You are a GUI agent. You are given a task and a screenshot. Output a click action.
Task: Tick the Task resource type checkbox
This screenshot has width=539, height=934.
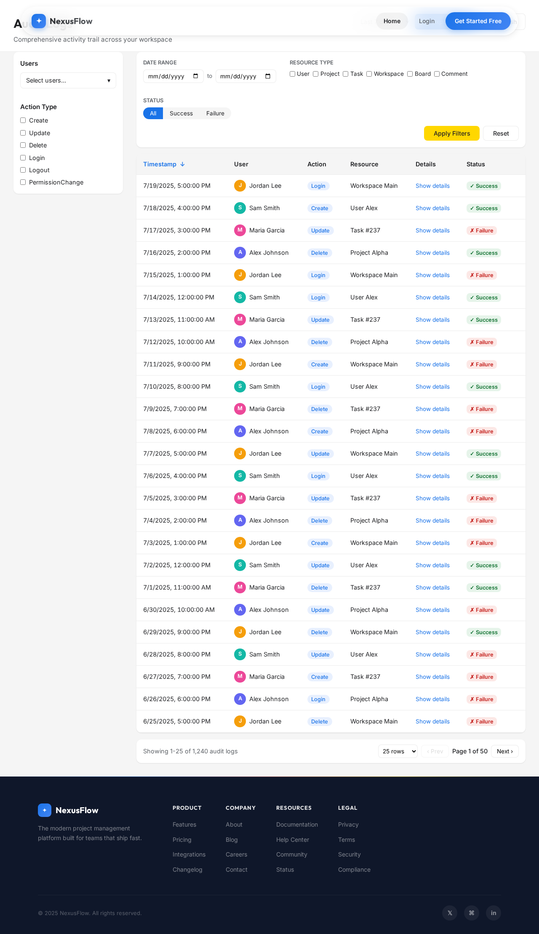click(x=346, y=74)
